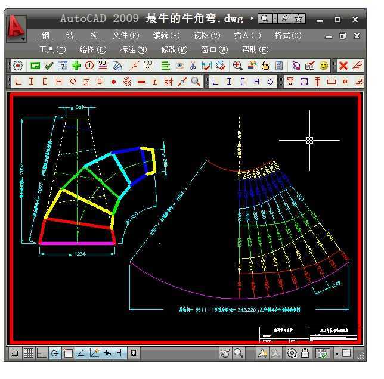The width and height of the screenshot is (384, 379).
Task: Click the solid red dot icon
Action: tap(113, 82)
